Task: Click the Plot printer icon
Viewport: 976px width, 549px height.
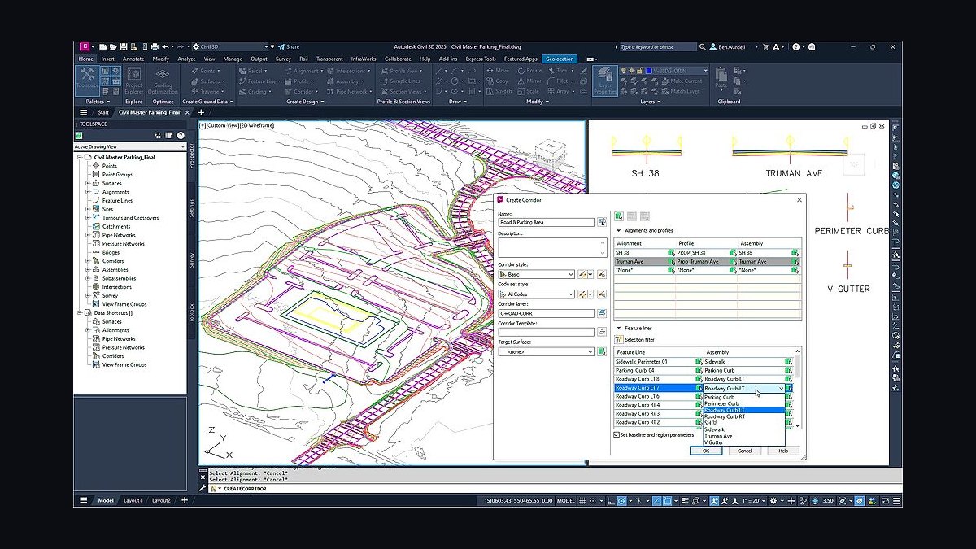Action: pyautogui.click(x=154, y=47)
